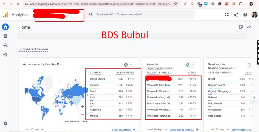Click Organic Search channel row
The image size is (259, 132).
[231, 85]
